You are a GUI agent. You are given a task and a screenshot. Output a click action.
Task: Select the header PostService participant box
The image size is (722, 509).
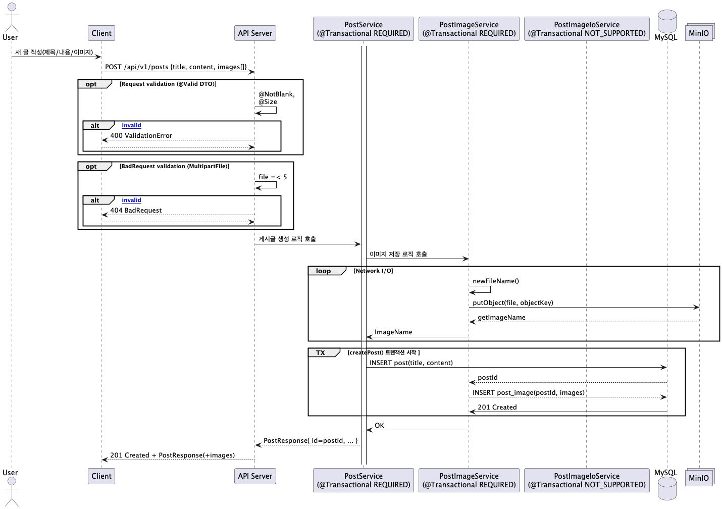click(x=364, y=29)
